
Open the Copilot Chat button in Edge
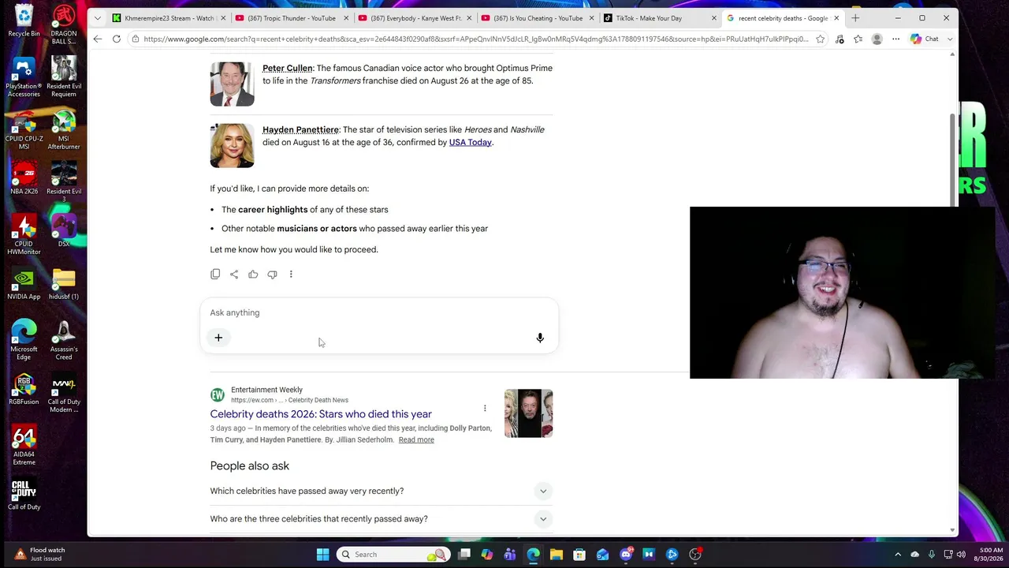(x=925, y=39)
